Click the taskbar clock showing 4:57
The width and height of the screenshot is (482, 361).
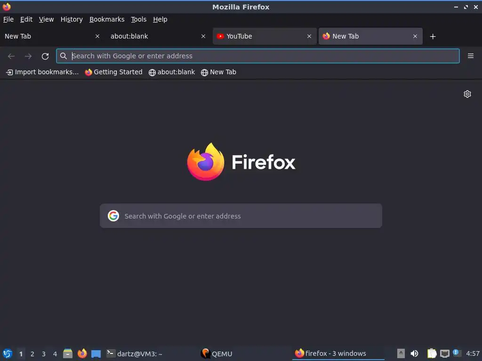(x=473, y=353)
